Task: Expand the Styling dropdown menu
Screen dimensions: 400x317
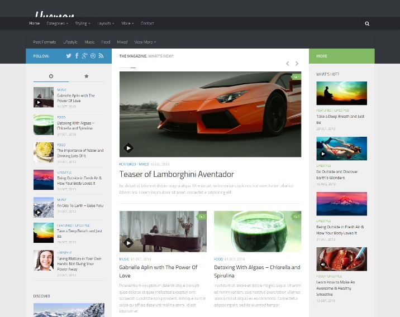Action: pyautogui.click(x=83, y=23)
